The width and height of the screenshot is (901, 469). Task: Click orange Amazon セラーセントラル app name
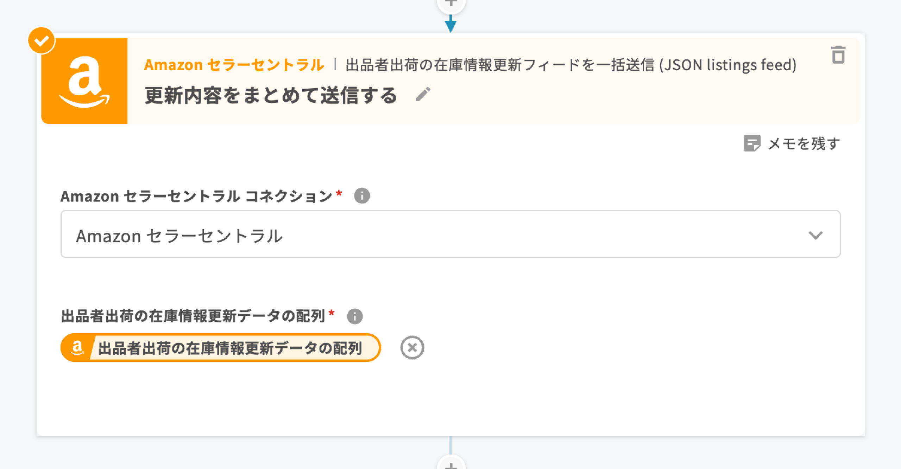pyautogui.click(x=234, y=65)
